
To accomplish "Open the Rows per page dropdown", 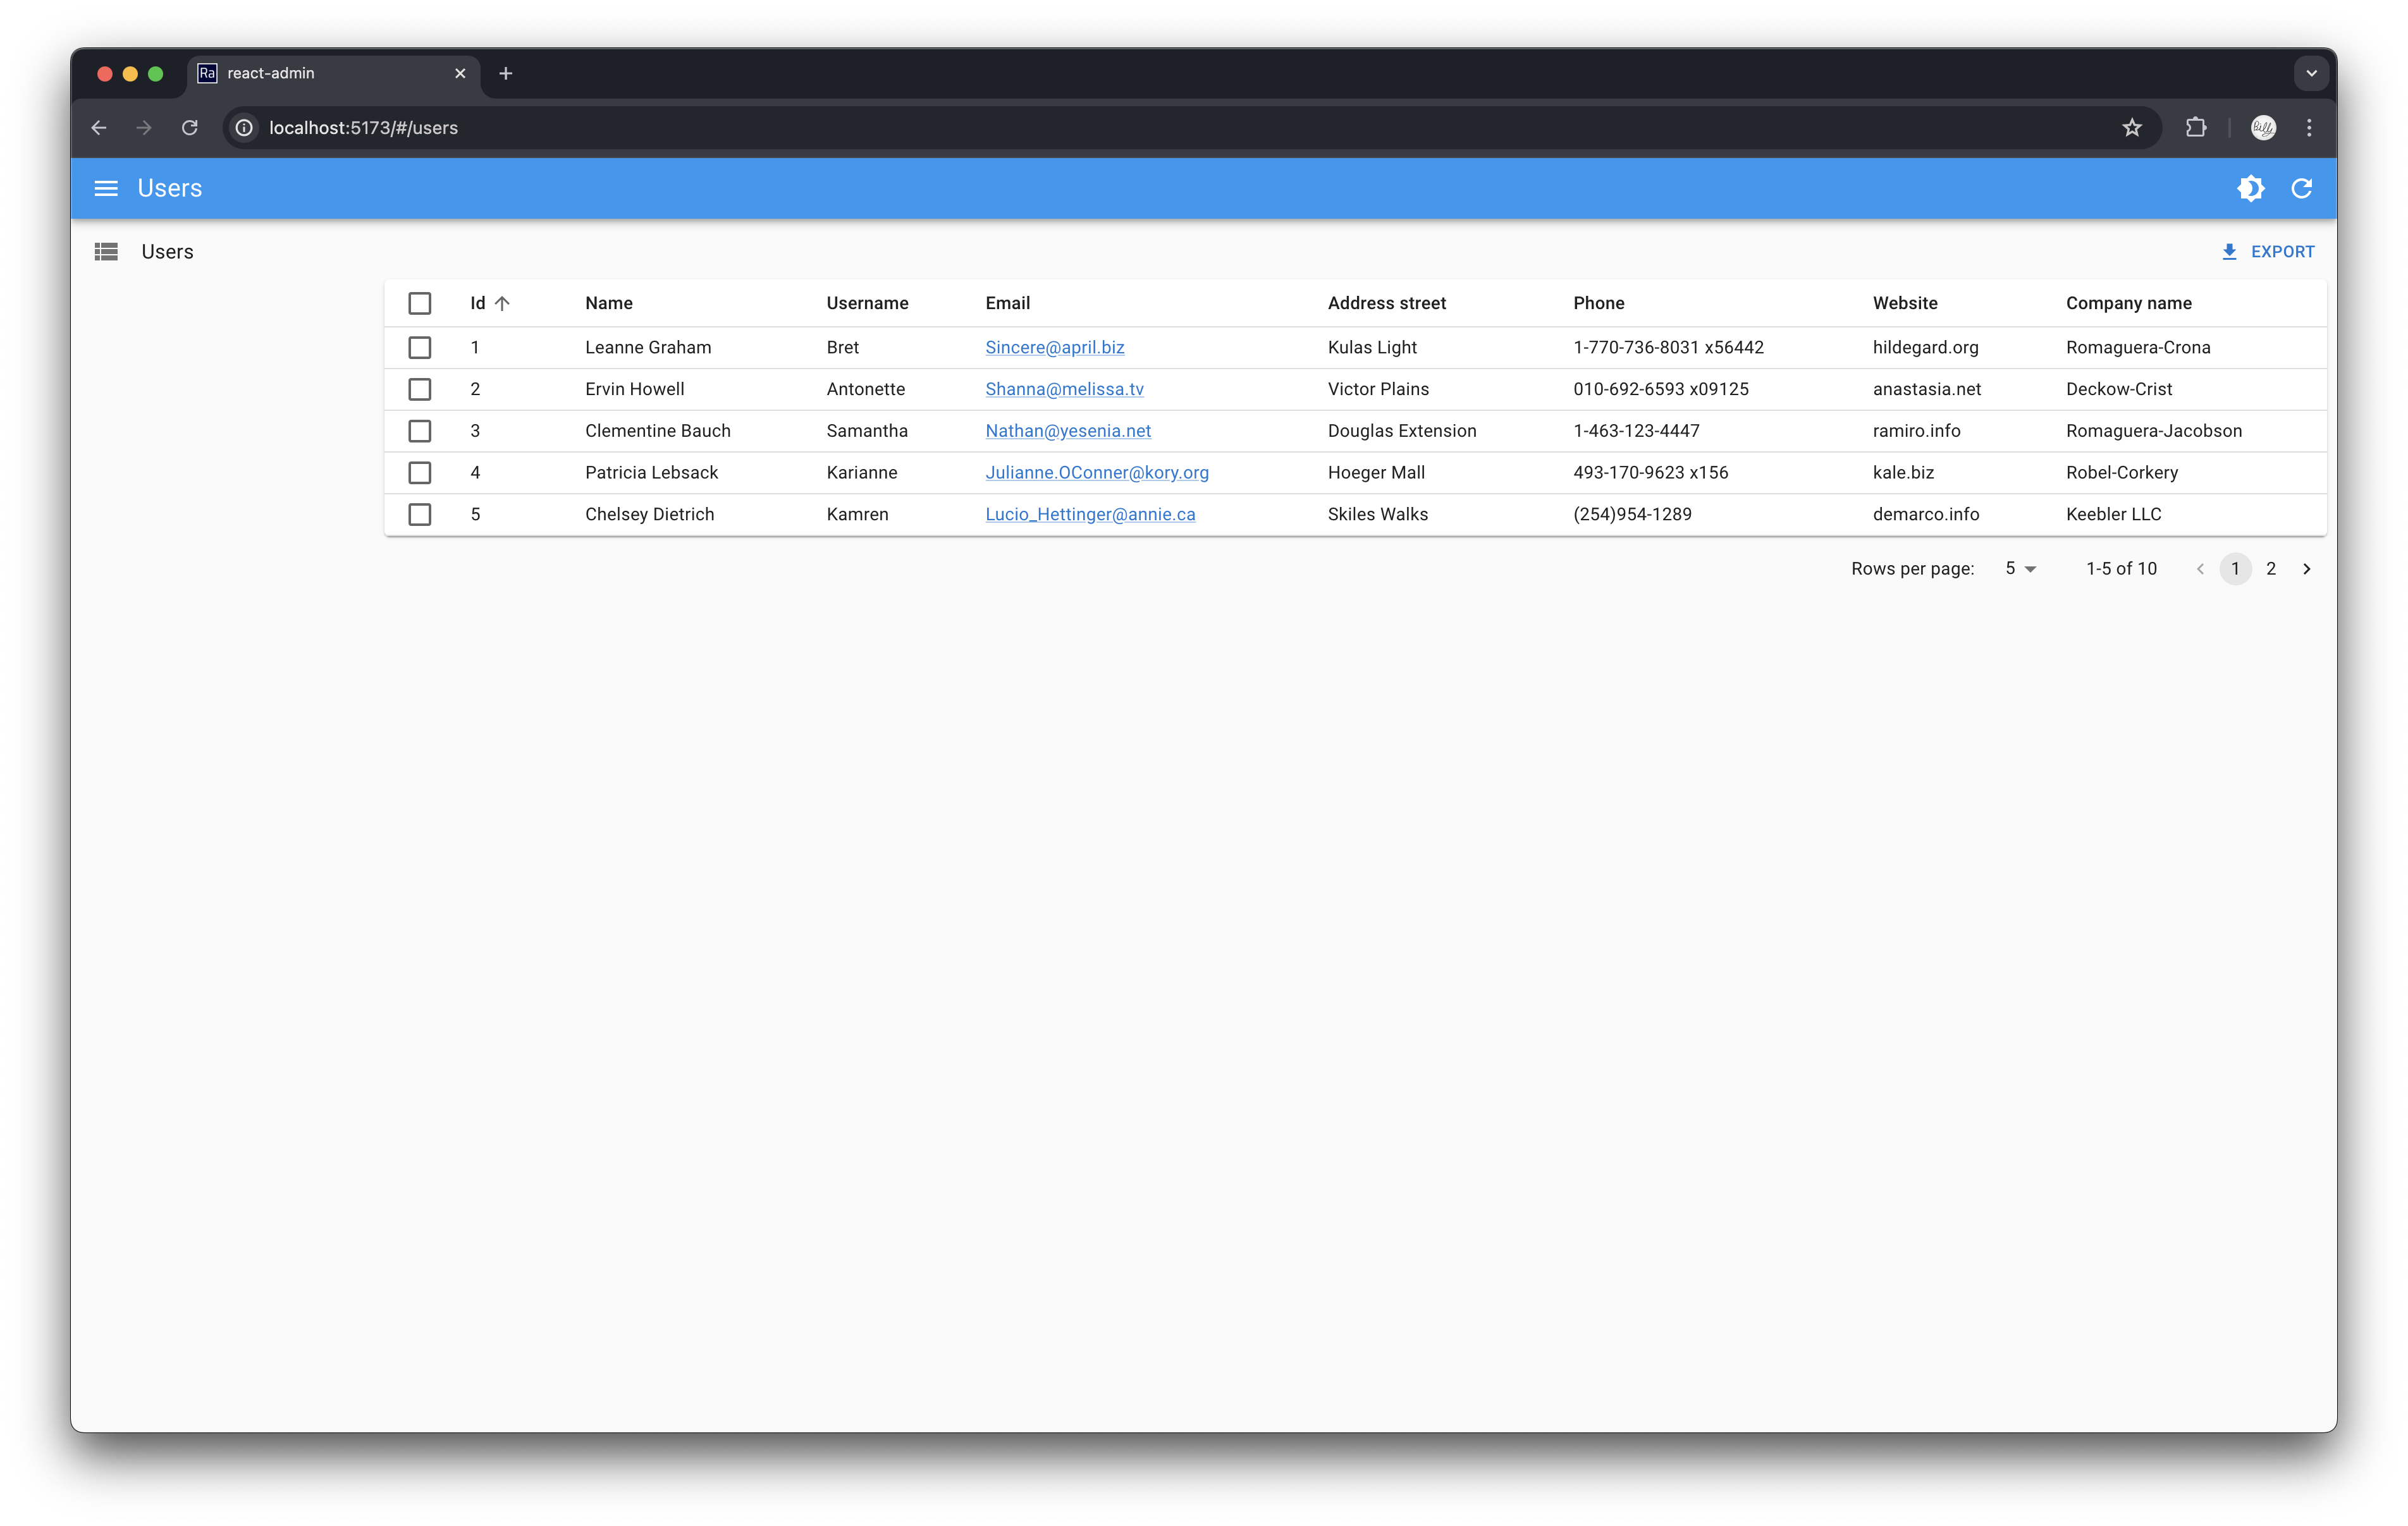I will coord(2020,569).
